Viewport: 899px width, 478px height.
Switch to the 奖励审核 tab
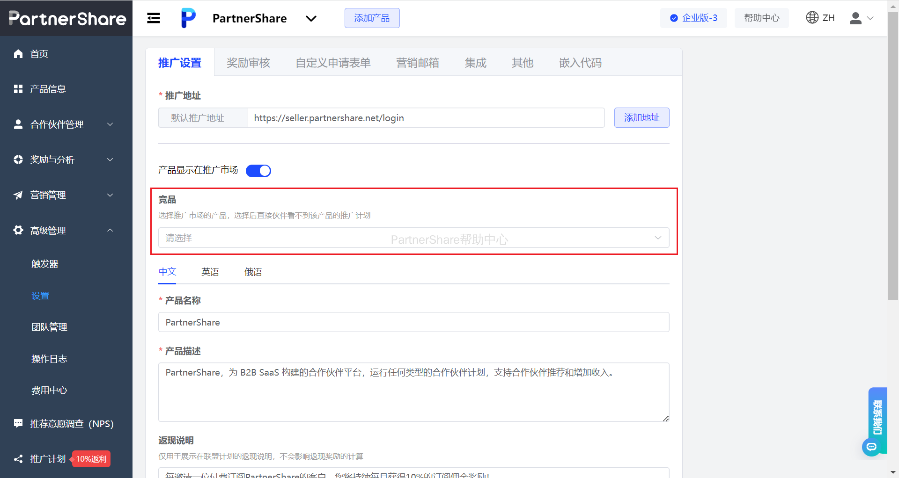(x=249, y=63)
